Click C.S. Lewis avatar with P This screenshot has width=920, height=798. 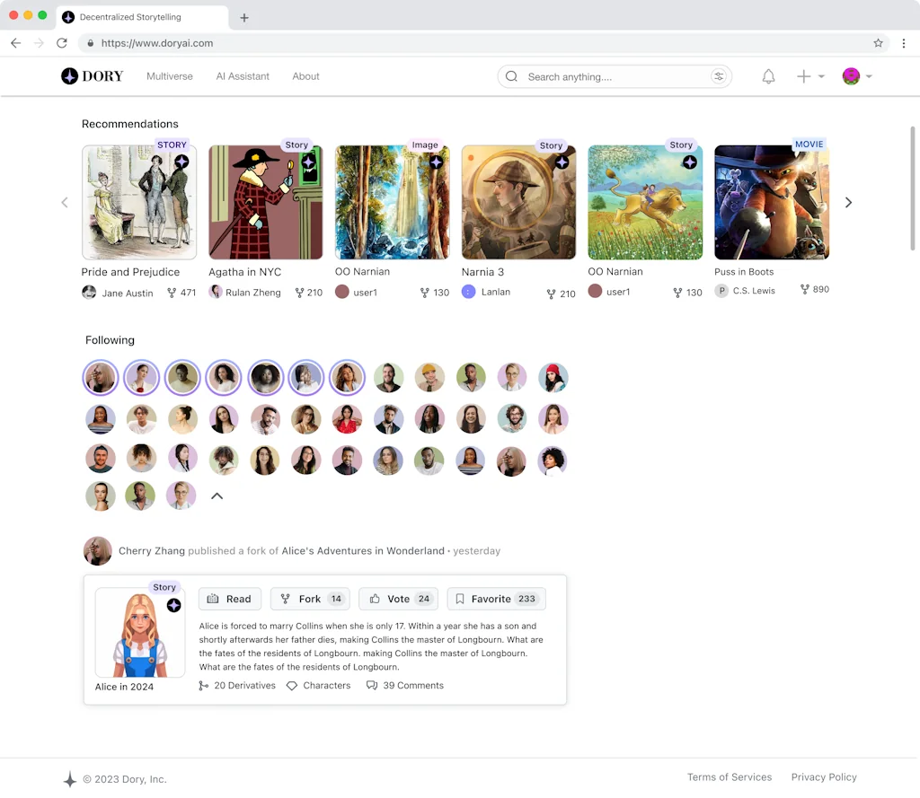[721, 290]
